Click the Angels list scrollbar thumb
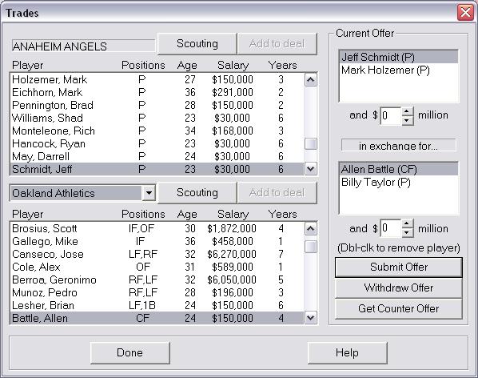 tap(311, 144)
